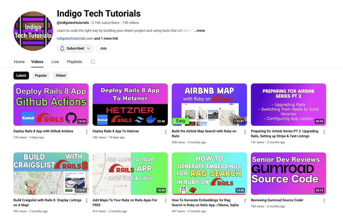Open Build Craigslist with Rails 8 thumbnail

click(x=51, y=174)
